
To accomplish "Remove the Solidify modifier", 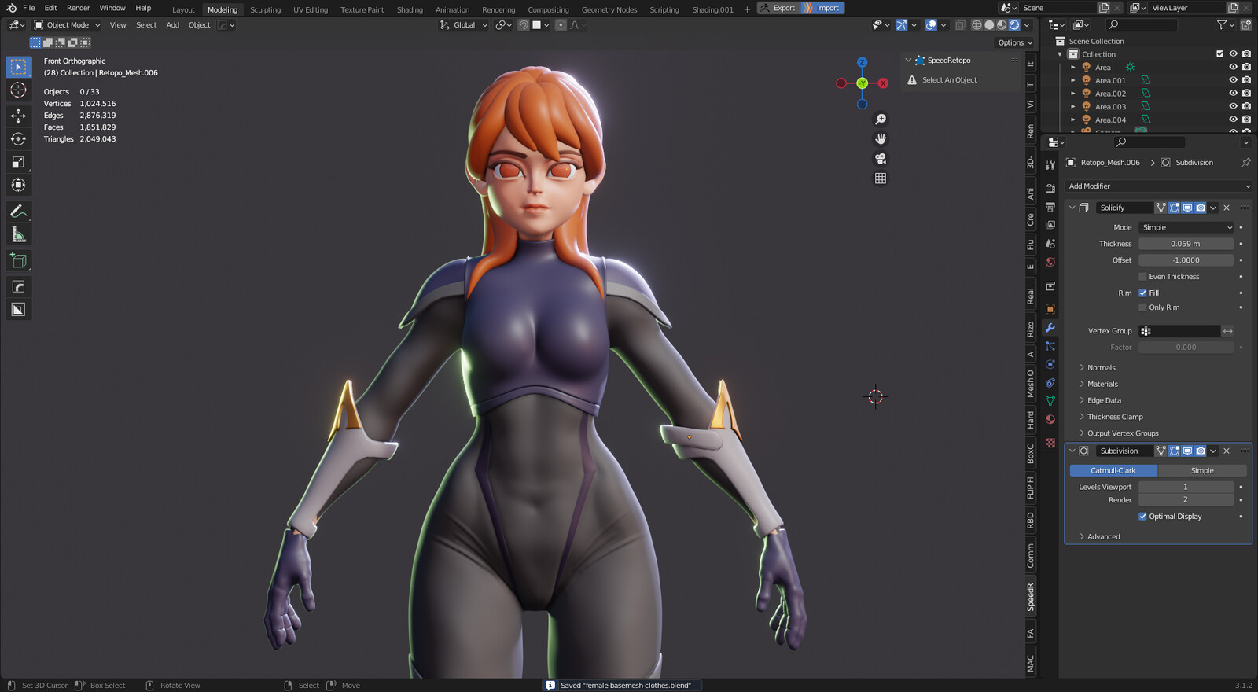I will tap(1227, 208).
